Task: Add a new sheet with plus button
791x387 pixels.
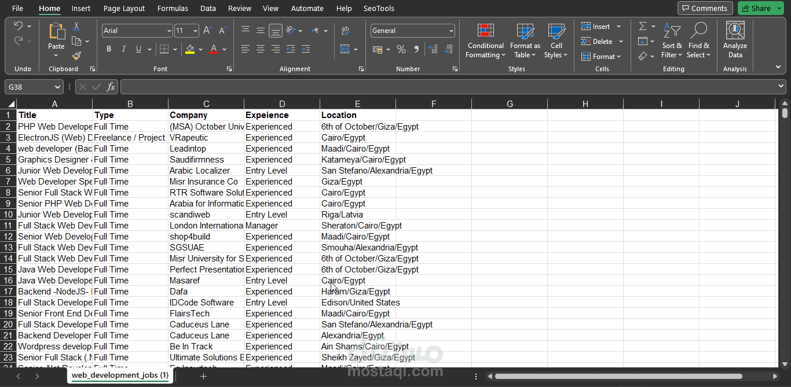Action: pyautogui.click(x=203, y=376)
